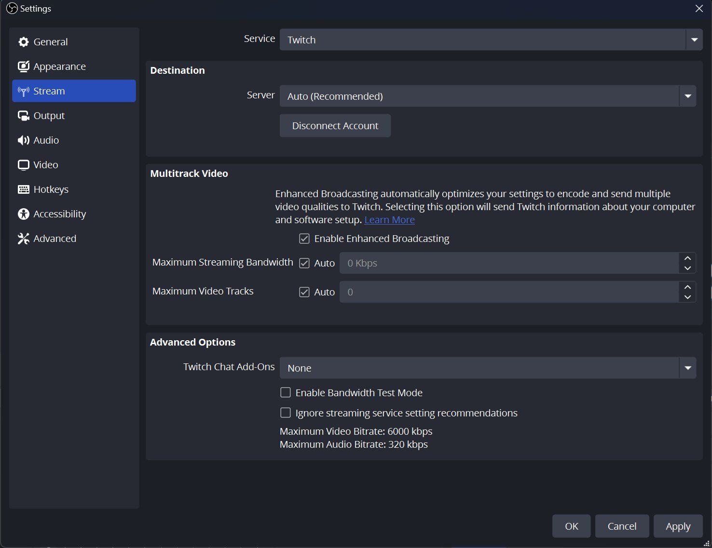Open the Learn More link
This screenshot has width=712, height=548.
pyautogui.click(x=389, y=219)
